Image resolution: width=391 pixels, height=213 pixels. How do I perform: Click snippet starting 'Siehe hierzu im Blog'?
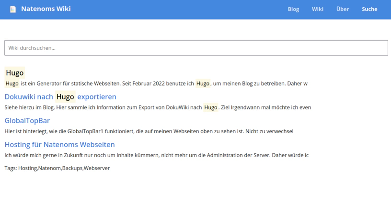(x=158, y=107)
